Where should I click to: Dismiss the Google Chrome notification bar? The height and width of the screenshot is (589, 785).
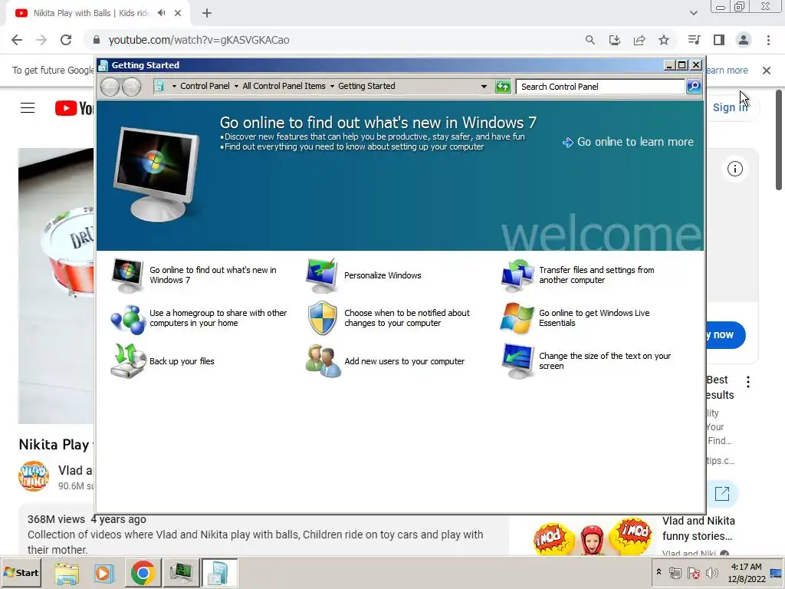pyautogui.click(x=767, y=71)
